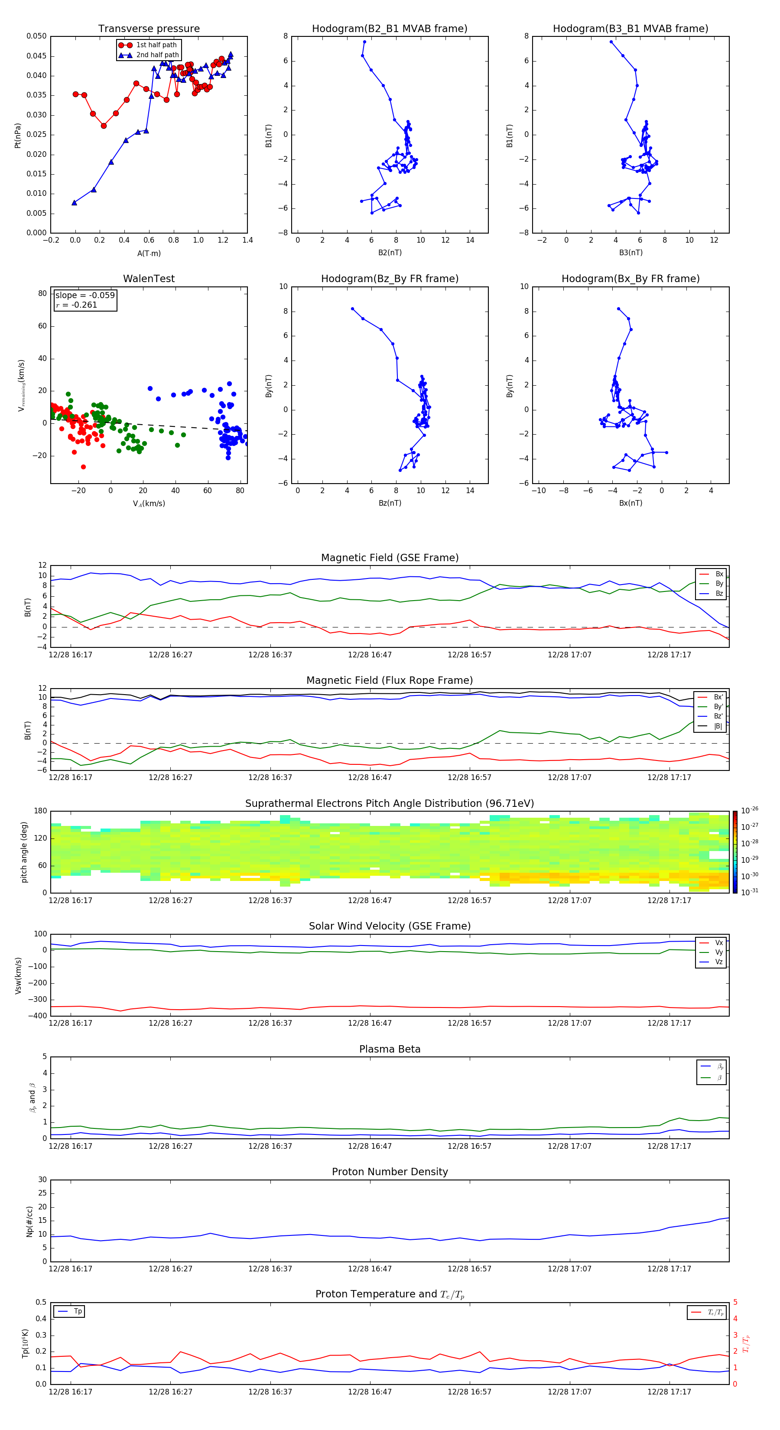This screenshot has height=1430, width=780.
Task: Select the "slope = -0.059" annotation text
Action: (85, 296)
